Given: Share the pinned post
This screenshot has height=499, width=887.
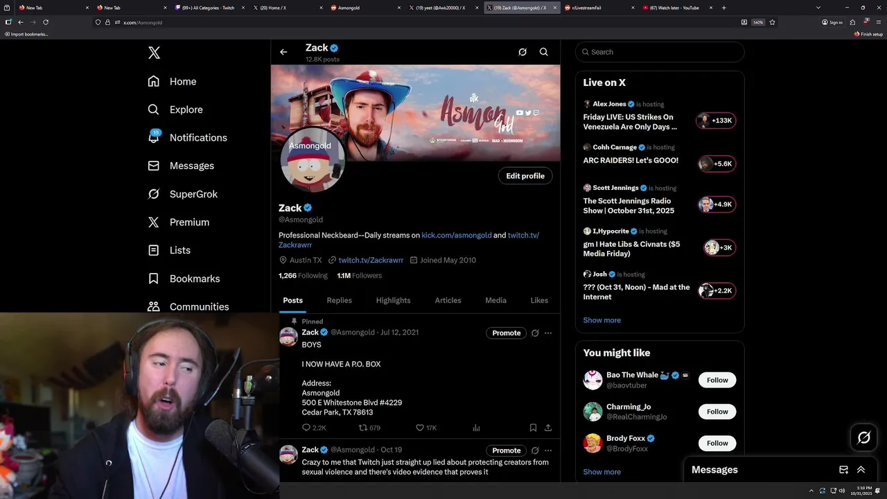Looking at the screenshot, I should coord(548,428).
